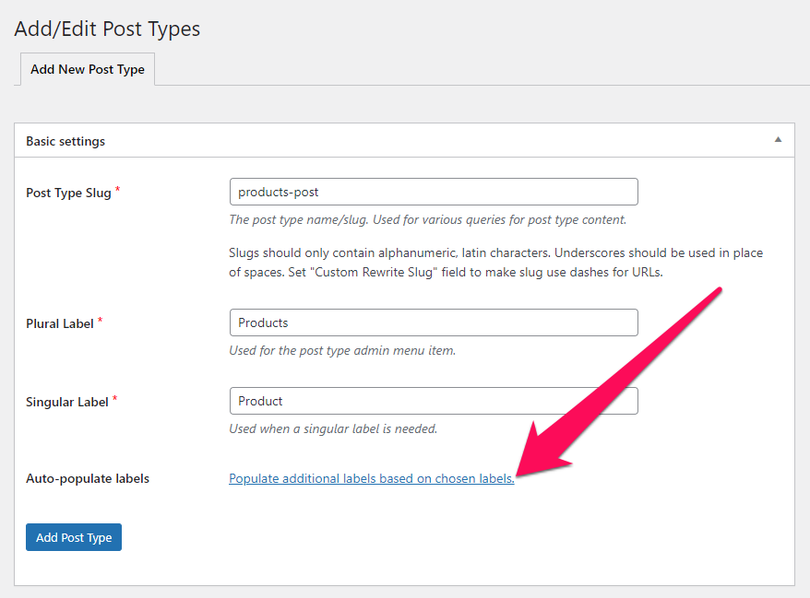Follow the Populate additional labels based on chosen labels link
Viewport: 810px width, 598px height.
point(372,478)
